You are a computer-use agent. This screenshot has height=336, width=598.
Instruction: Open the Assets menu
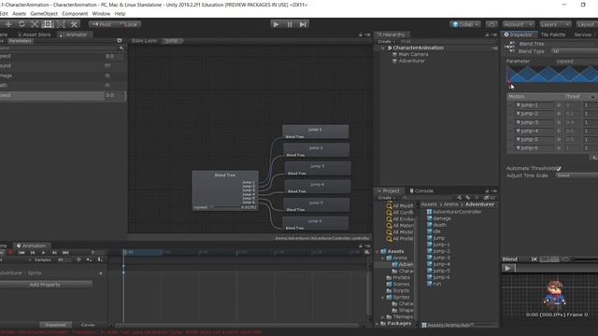19,14
